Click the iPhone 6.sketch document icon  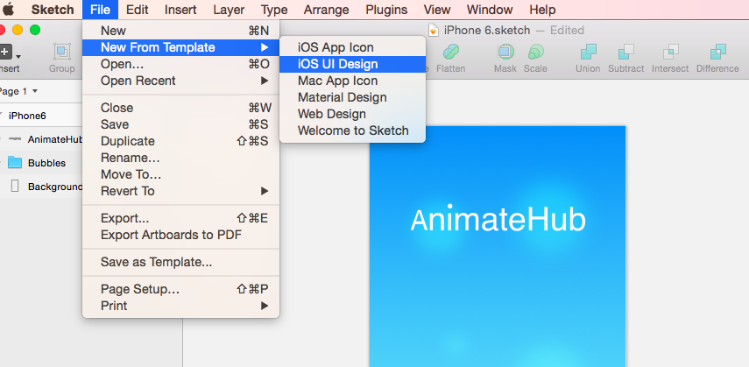(x=434, y=30)
